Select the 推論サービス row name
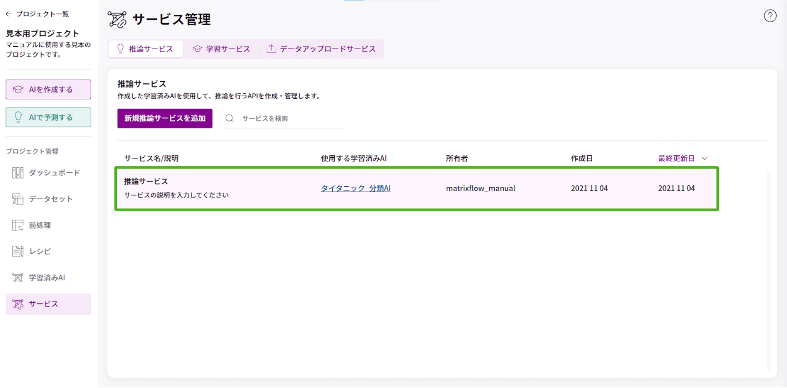The width and height of the screenshot is (787, 388). click(146, 181)
